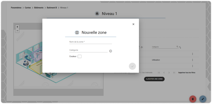The height and width of the screenshot is (104, 212).
Task: Go to Cartes breadcrumb
Action: 28,8
